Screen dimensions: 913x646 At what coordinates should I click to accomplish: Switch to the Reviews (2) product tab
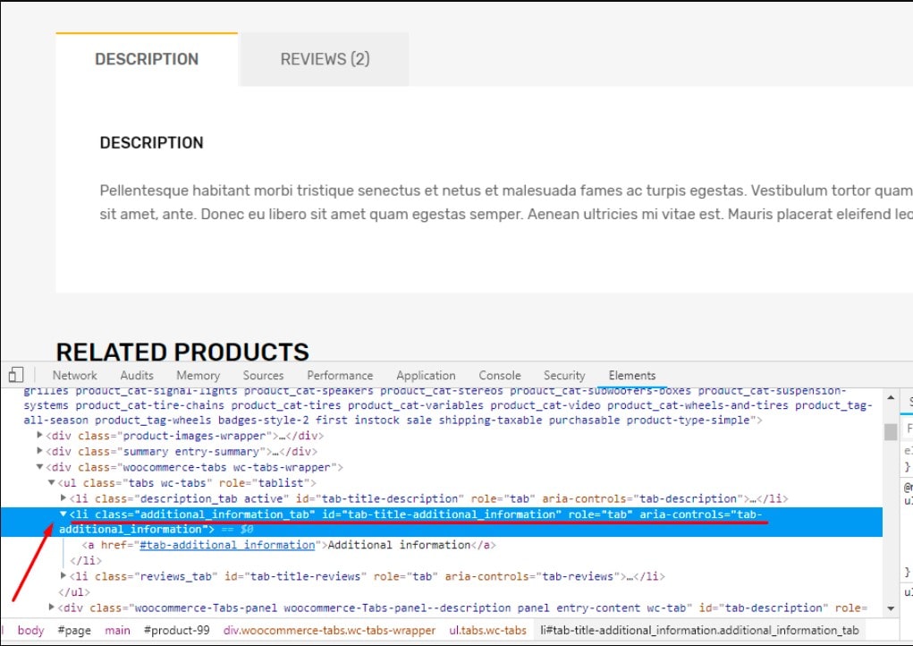(x=325, y=59)
